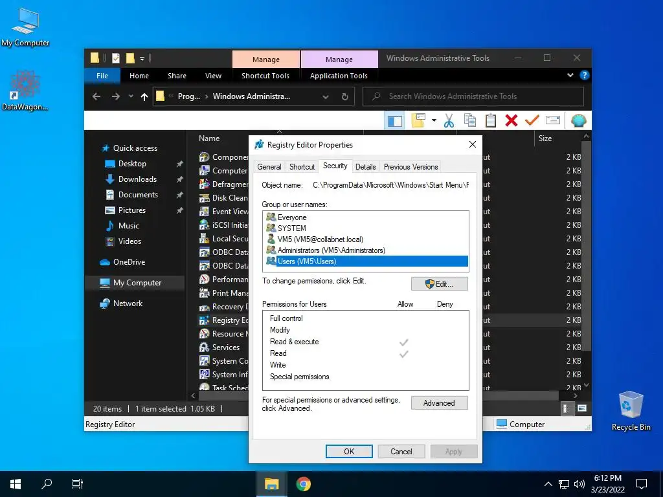Screen dimensions: 663x497
Task: Switch to the Details tab
Action: pos(366,167)
